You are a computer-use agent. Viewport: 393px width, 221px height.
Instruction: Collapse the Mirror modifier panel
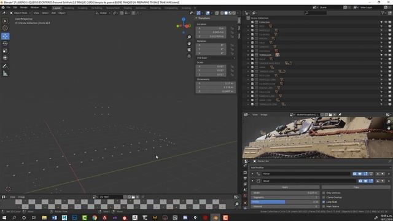252,174
